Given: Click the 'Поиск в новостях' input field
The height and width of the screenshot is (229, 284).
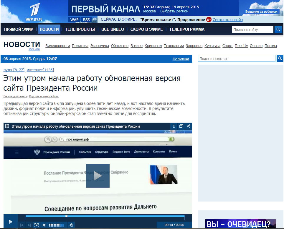Looking at the screenshot, I should point(237,59).
